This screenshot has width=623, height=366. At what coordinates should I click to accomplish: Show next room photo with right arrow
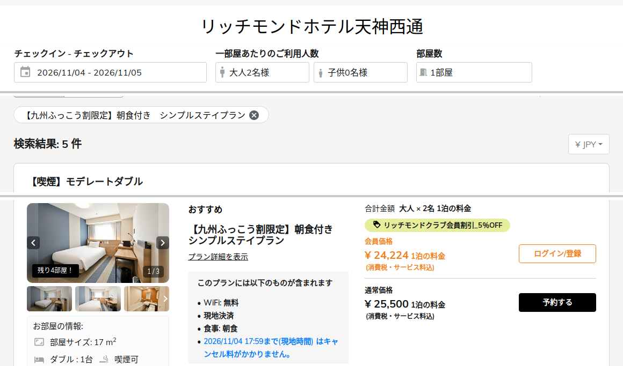click(163, 243)
